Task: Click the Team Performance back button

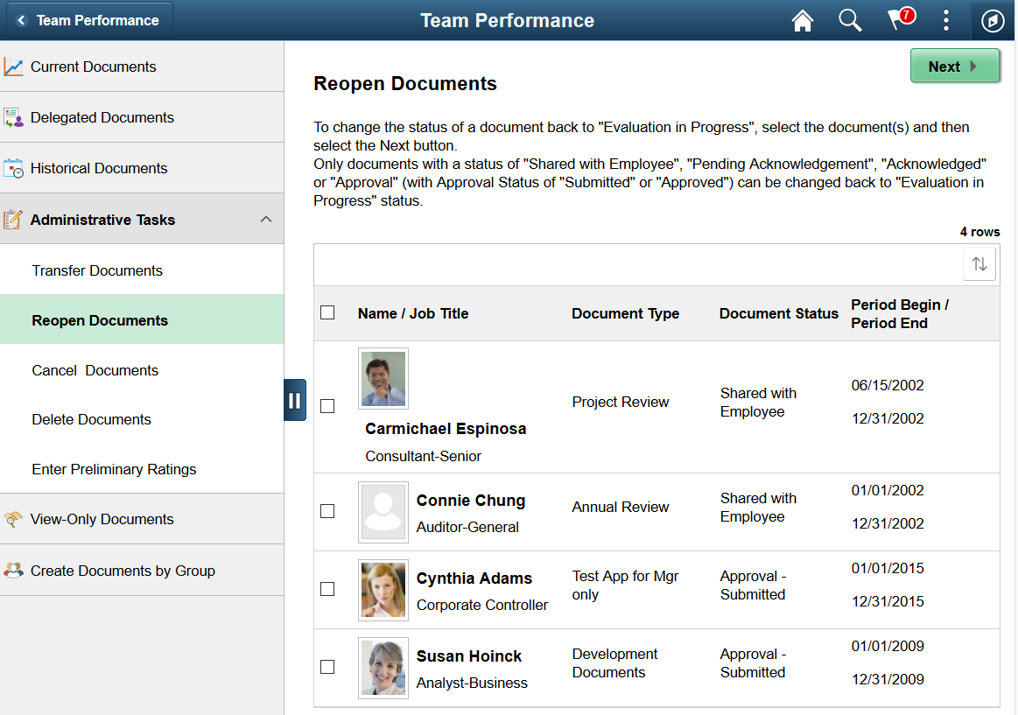Action: coord(89,20)
